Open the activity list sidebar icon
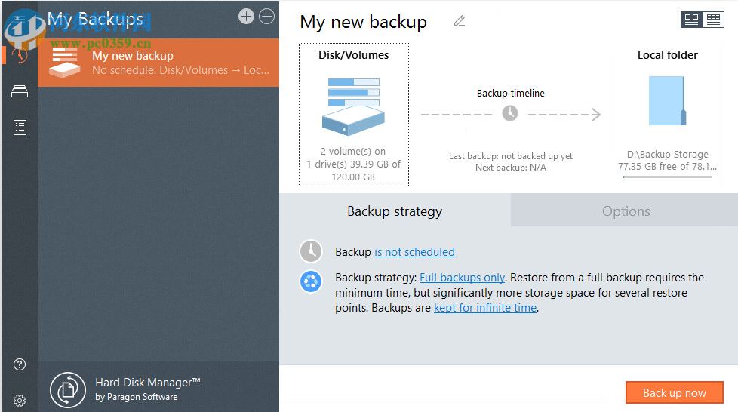The image size is (738, 412). [x=20, y=128]
